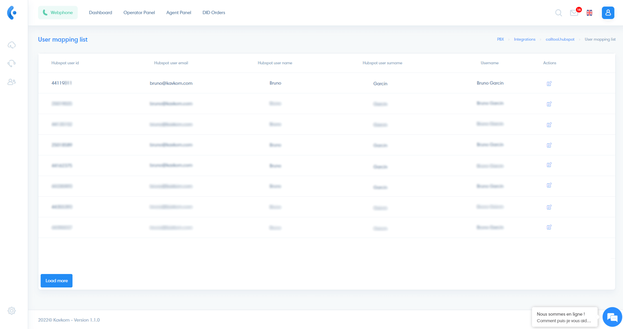
Task: Open DID Orders menu item
Action: point(214,13)
